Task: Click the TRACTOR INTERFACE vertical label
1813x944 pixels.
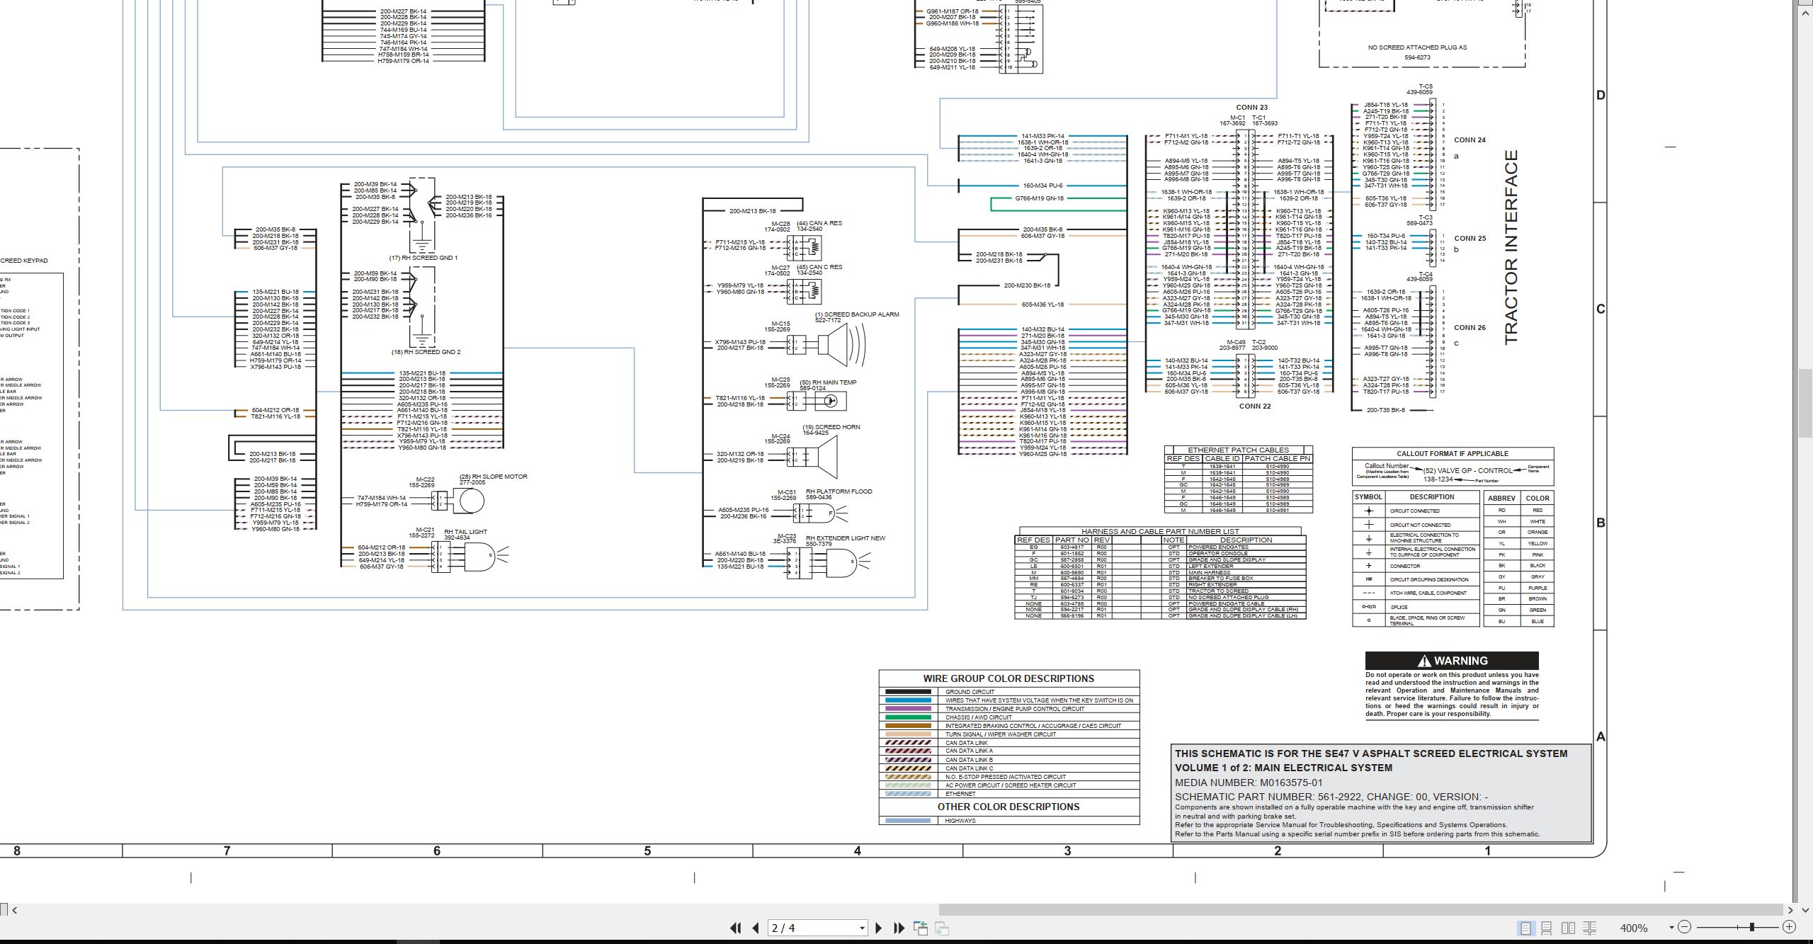Action: point(1511,248)
